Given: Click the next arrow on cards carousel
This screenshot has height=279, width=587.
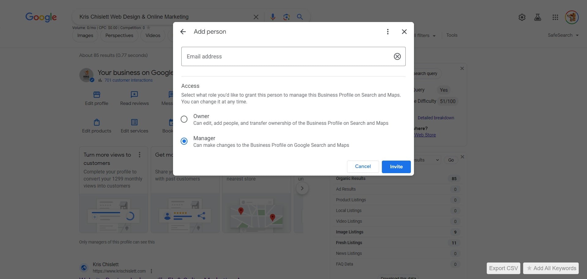Looking at the screenshot, I should pyautogui.click(x=302, y=188).
